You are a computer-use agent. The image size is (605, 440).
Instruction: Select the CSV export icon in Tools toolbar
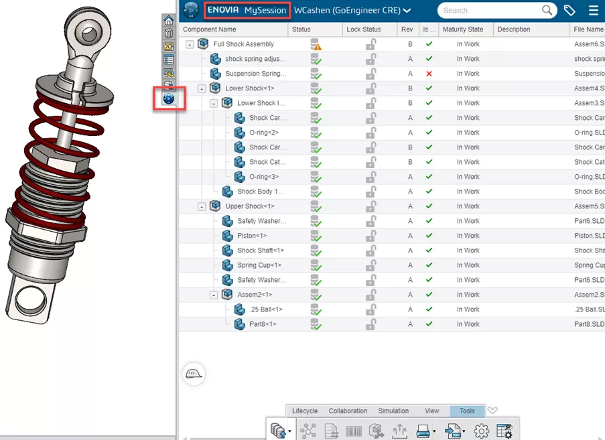(x=454, y=431)
